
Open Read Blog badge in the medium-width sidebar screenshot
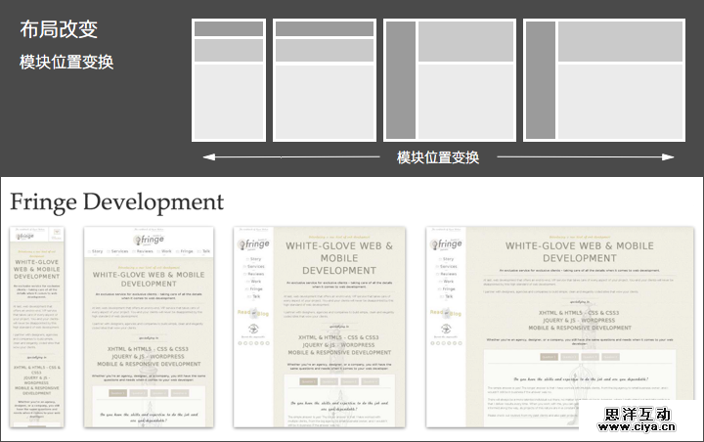point(253,313)
